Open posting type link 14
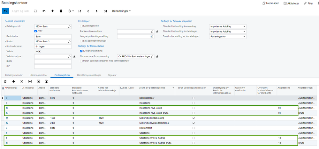This screenshot has width=319, height=149. [x=7, y=143]
